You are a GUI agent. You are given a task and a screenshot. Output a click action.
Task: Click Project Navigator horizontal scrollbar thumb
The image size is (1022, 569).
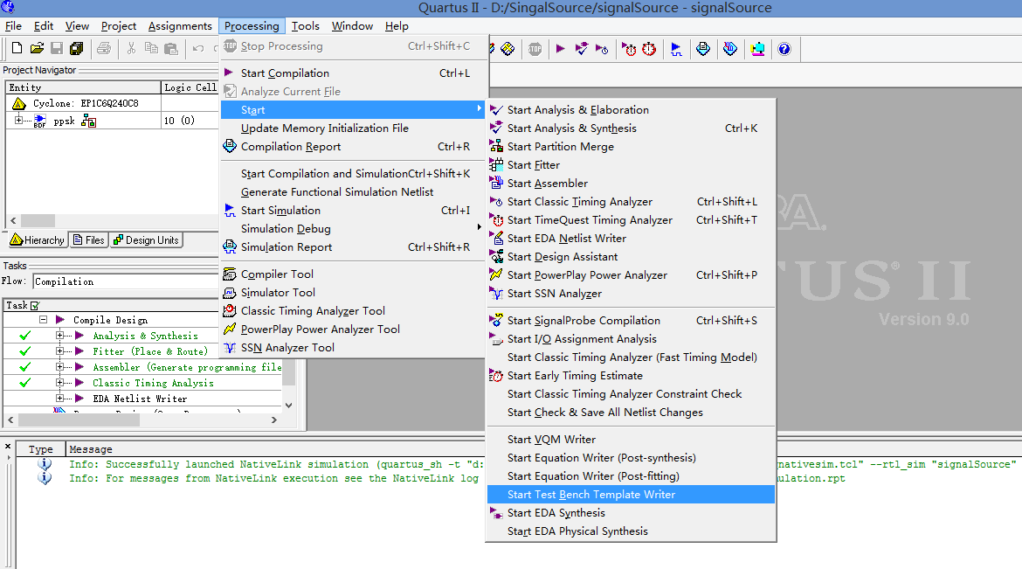pos(38,220)
